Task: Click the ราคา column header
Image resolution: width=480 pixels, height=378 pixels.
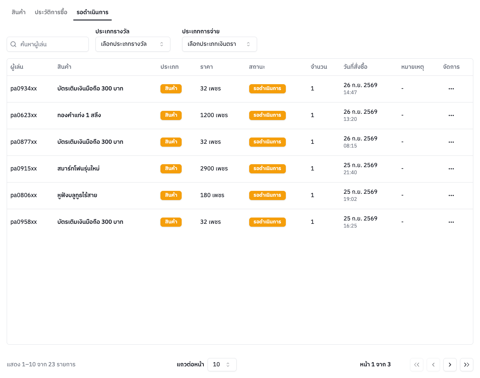Action: tap(206, 67)
